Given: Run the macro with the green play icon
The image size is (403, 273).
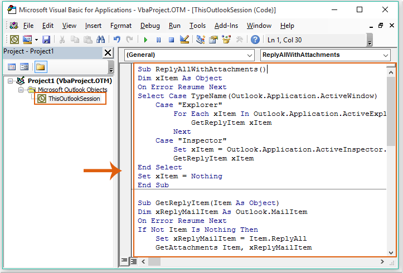Looking at the screenshot, I should click(x=145, y=40).
